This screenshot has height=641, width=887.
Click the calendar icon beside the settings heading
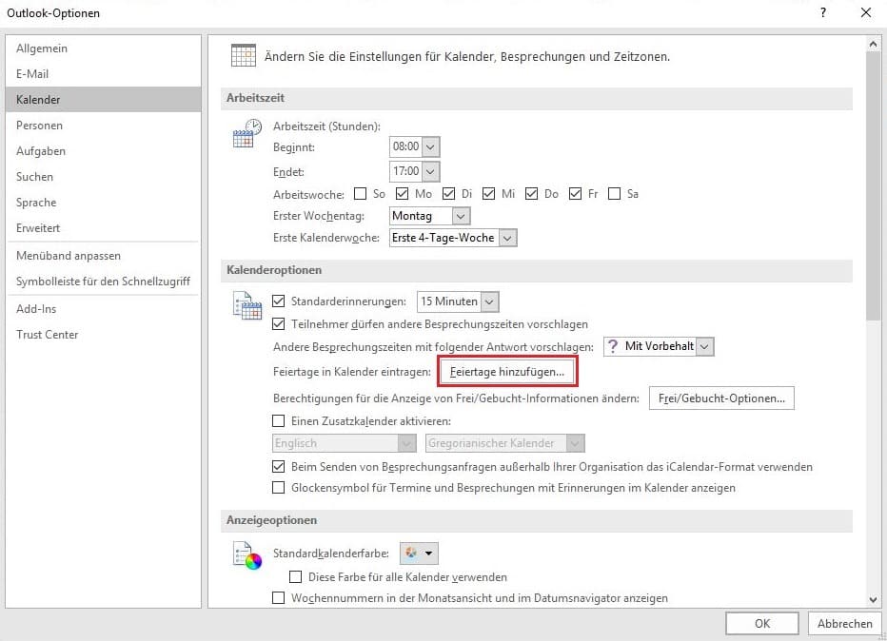point(244,55)
